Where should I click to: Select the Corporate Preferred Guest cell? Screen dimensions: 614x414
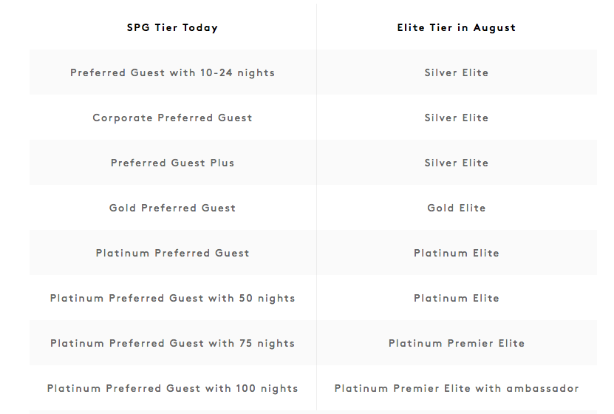(x=173, y=118)
